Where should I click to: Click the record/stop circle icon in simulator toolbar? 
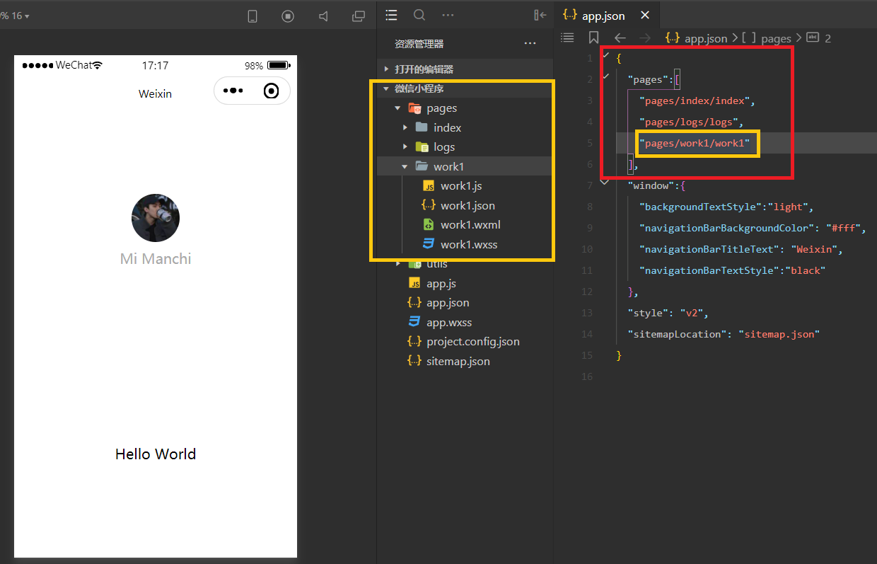click(288, 16)
